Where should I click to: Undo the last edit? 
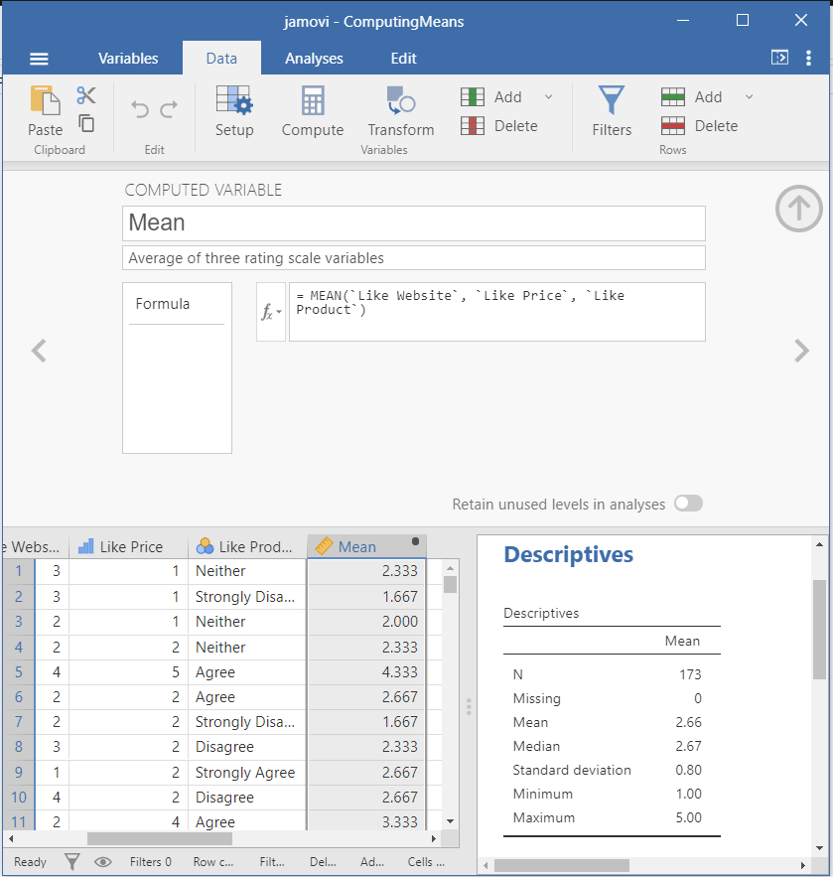140,109
